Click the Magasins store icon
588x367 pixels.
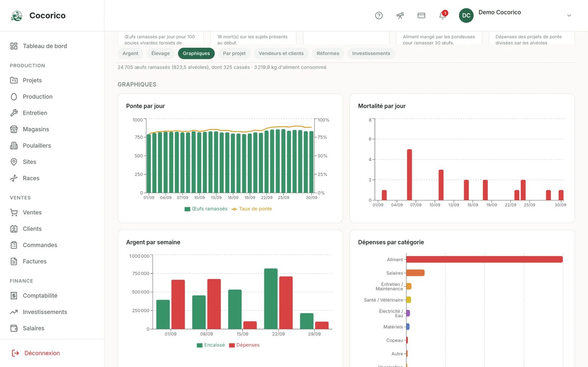pos(14,129)
